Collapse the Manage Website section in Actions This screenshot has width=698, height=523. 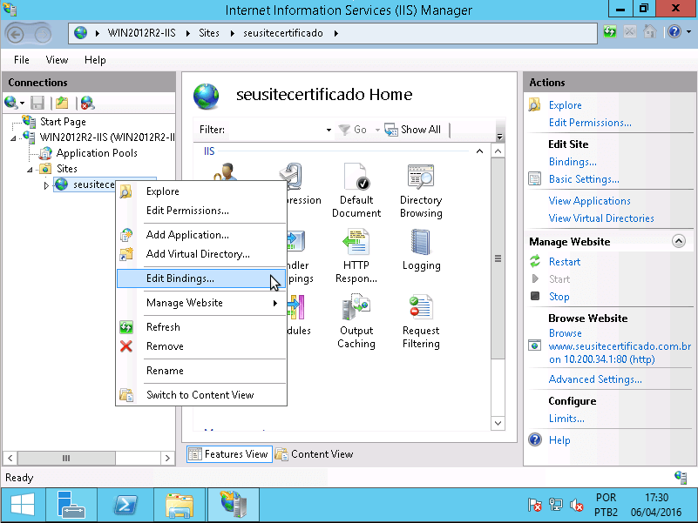(x=679, y=242)
